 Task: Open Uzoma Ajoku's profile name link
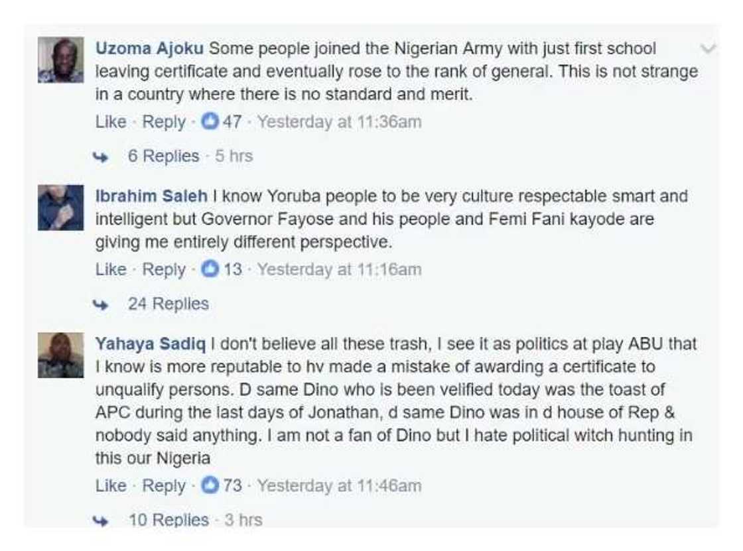[x=150, y=48]
